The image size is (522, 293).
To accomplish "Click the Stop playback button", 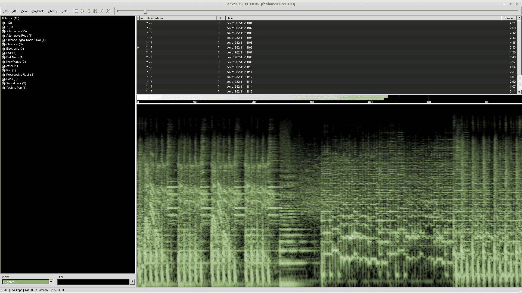I will point(76,11).
